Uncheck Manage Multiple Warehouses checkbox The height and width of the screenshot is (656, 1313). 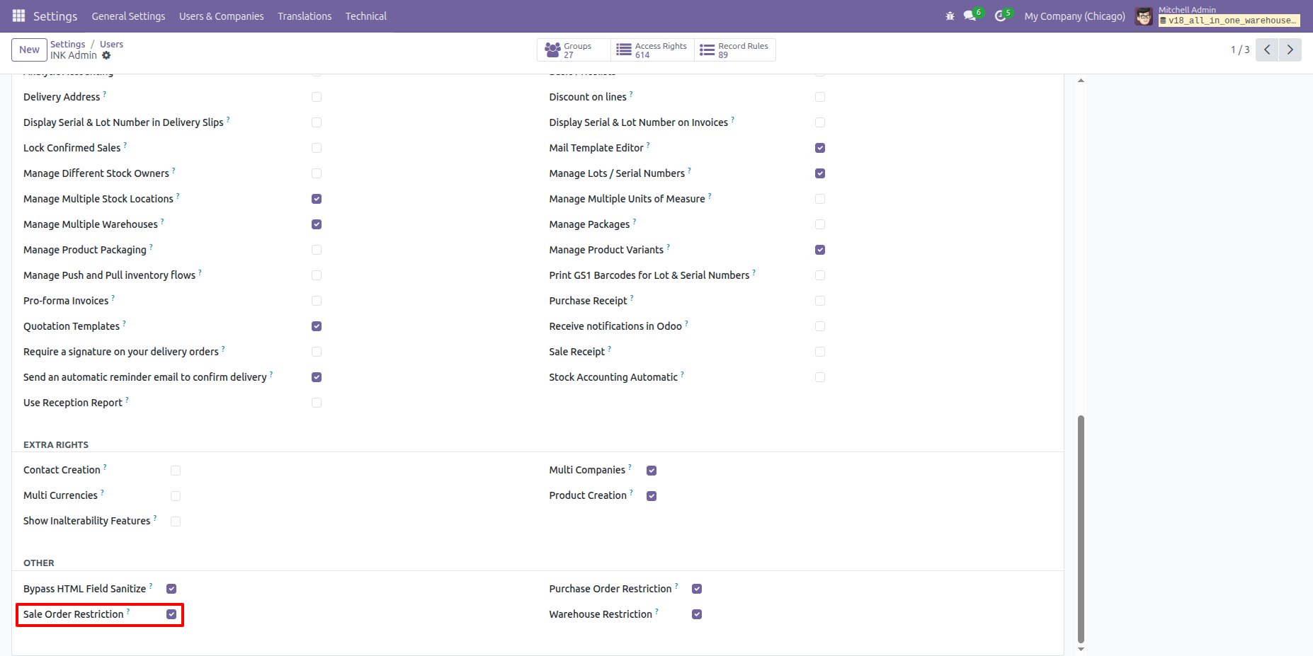(317, 224)
